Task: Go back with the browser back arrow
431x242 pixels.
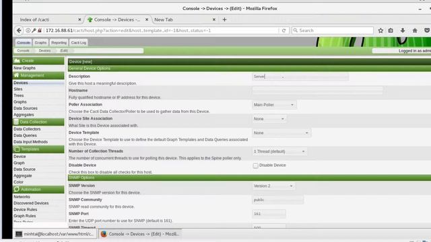Action: click(x=19, y=30)
